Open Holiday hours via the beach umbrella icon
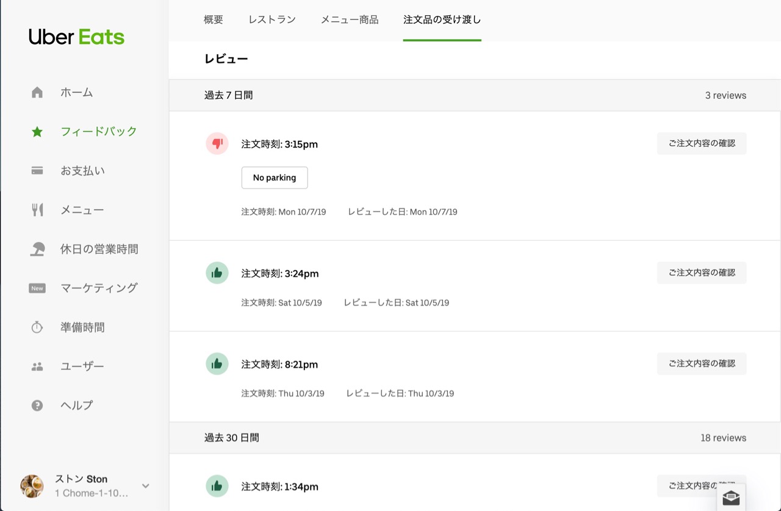 click(37, 249)
